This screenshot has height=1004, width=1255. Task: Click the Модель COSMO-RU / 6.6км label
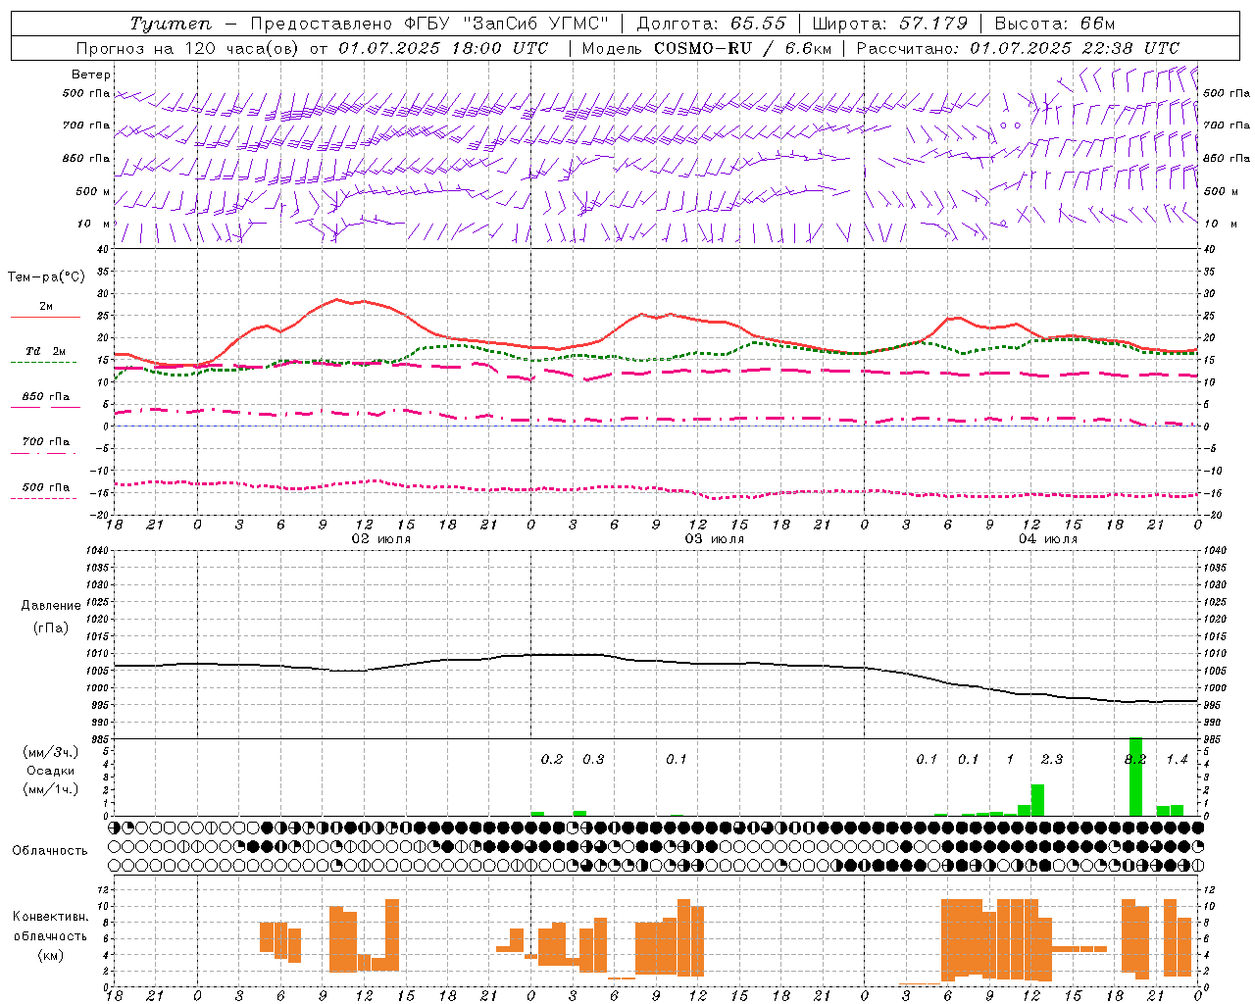pyautogui.click(x=707, y=48)
